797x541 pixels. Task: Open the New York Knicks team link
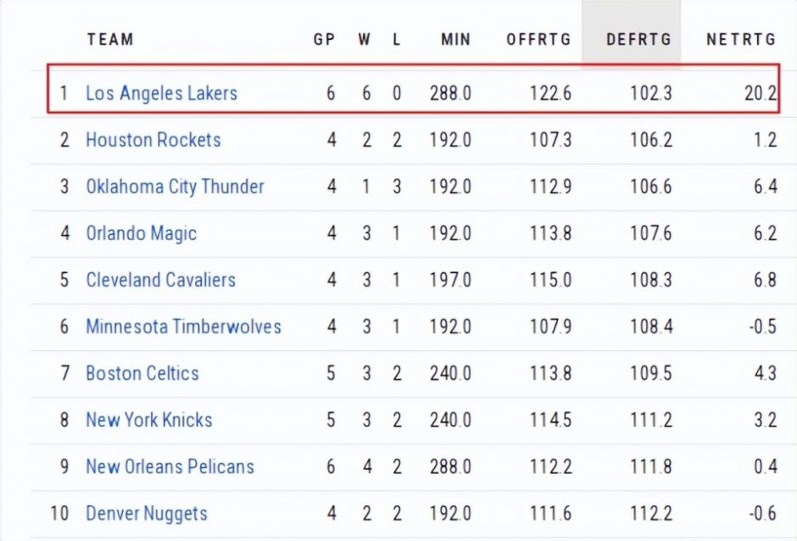[149, 420]
